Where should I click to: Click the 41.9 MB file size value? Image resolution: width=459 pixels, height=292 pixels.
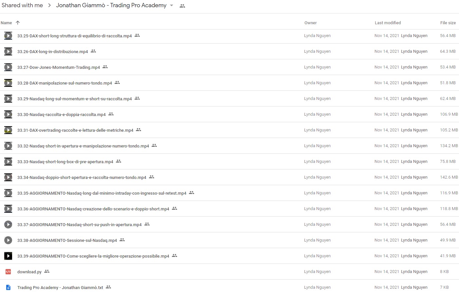point(448,256)
